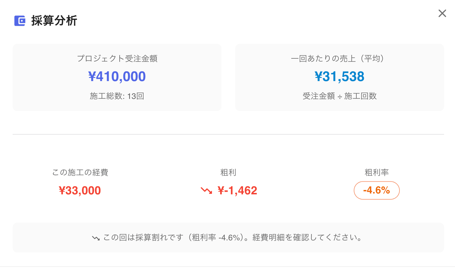Click the ¥-1,462 gross profit figure
Image resolution: width=455 pixels, height=276 pixels.
coord(237,190)
